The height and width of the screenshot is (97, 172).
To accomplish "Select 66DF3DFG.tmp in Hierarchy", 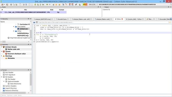I will coord(23,36).
